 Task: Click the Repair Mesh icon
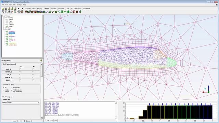pyautogui.click(x=44, y=12)
